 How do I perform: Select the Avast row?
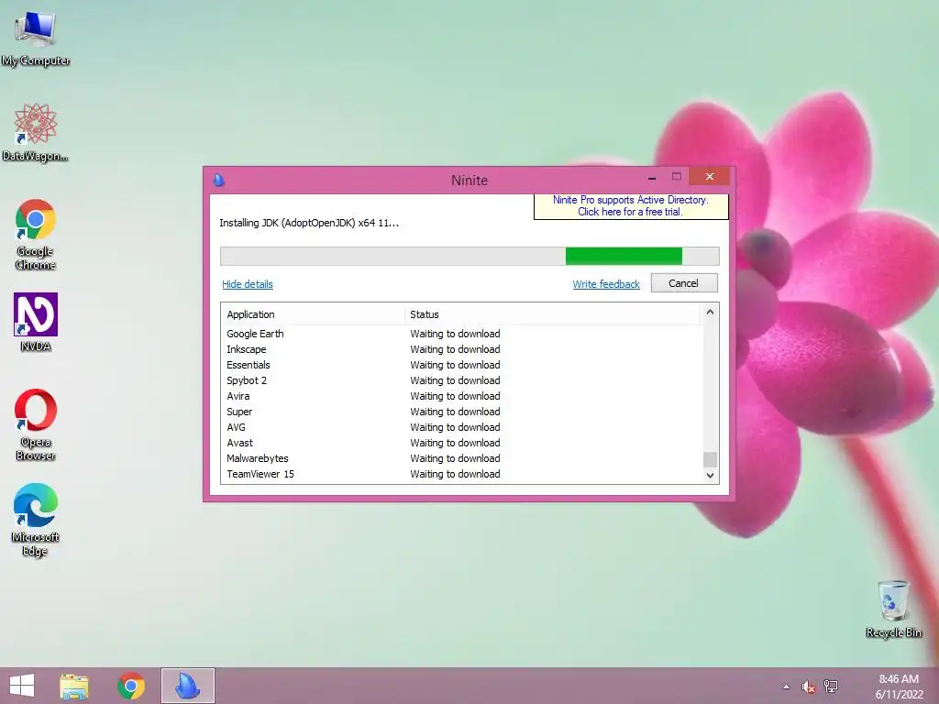(x=461, y=443)
